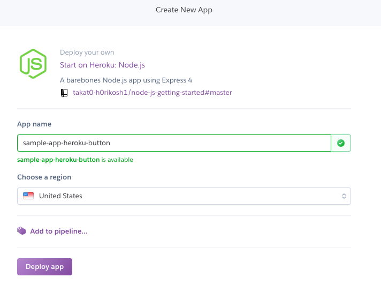Click the green availability checkmark icon

click(341, 143)
